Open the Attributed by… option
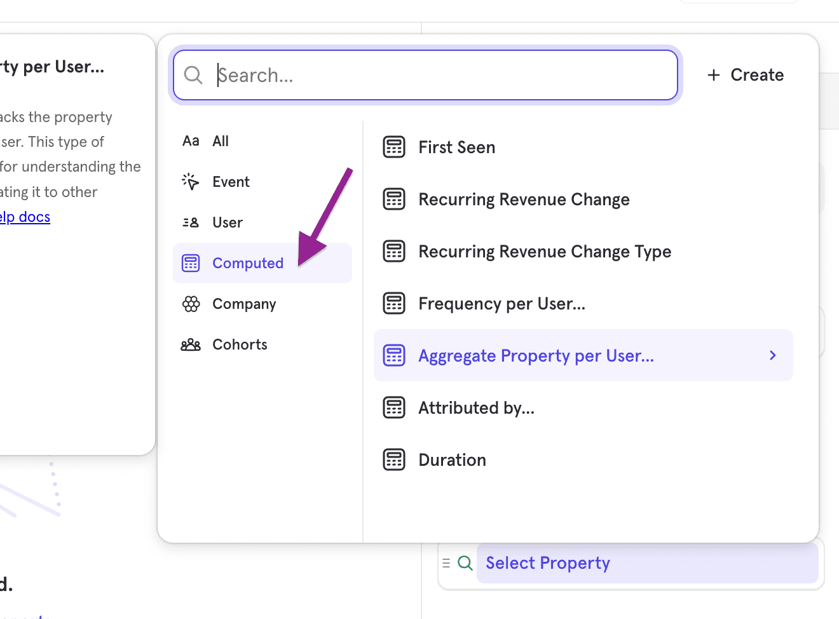This screenshot has width=839, height=619. (x=476, y=408)
